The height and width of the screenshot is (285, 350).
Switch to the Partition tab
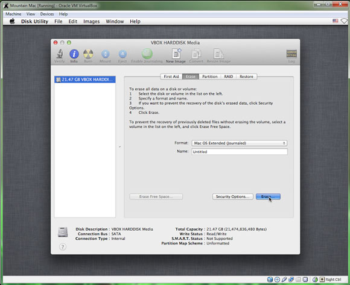pos(210,77)
